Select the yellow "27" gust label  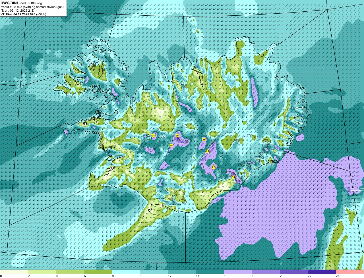pos(208,151)
